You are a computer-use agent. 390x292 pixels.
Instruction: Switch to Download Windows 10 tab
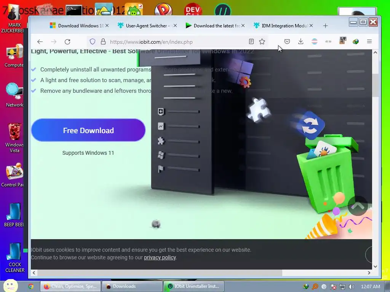coord(78,25)
